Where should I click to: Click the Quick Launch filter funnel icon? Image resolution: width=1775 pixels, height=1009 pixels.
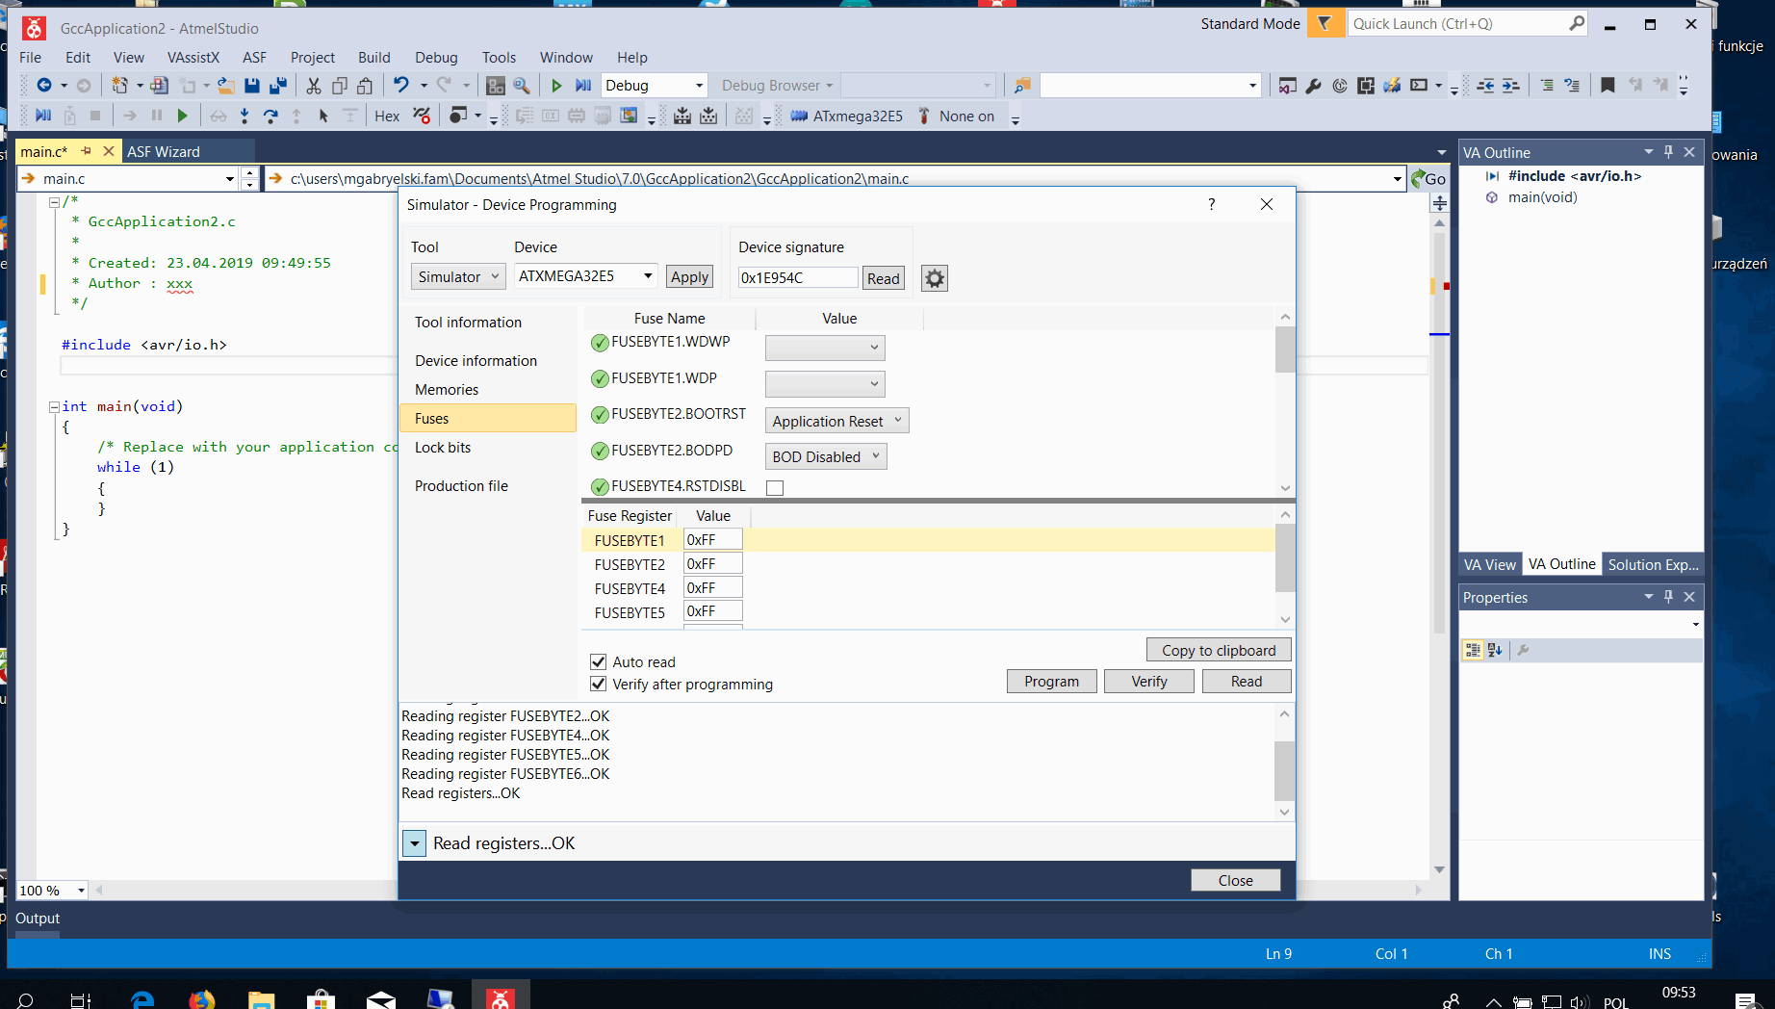(x=1325, y=24)
